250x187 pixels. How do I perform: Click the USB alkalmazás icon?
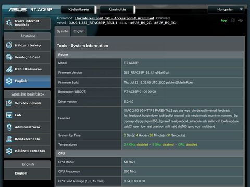point(9,69)
